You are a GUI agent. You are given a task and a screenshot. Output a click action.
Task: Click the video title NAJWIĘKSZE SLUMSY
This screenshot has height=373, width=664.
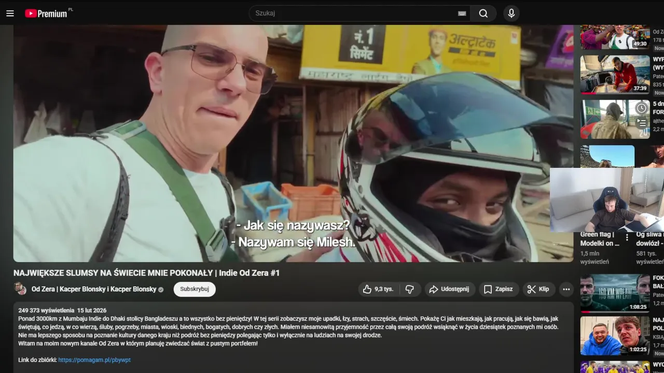146,273
